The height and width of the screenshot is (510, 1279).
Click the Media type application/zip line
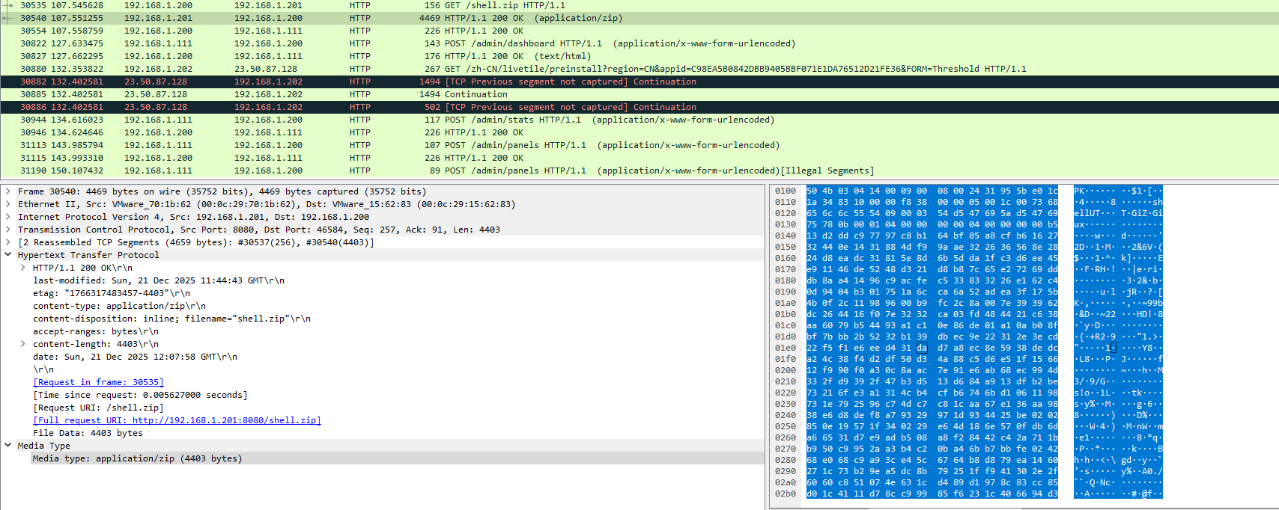(137, 458)
